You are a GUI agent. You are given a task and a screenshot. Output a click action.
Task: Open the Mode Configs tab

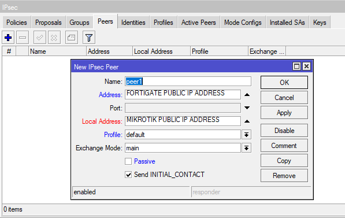click(x=243, y=23)
